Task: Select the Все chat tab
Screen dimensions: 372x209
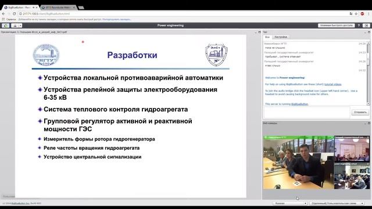Action: click(267, 37)
